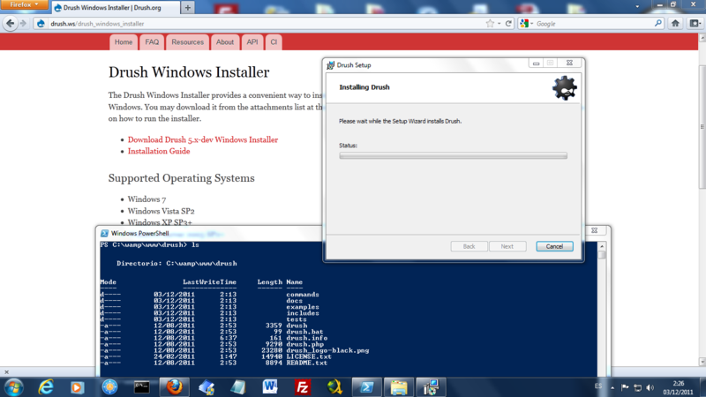Open a new Firefox tab
The height and width of the screenshot is (397, 706).
click(188, 7)
